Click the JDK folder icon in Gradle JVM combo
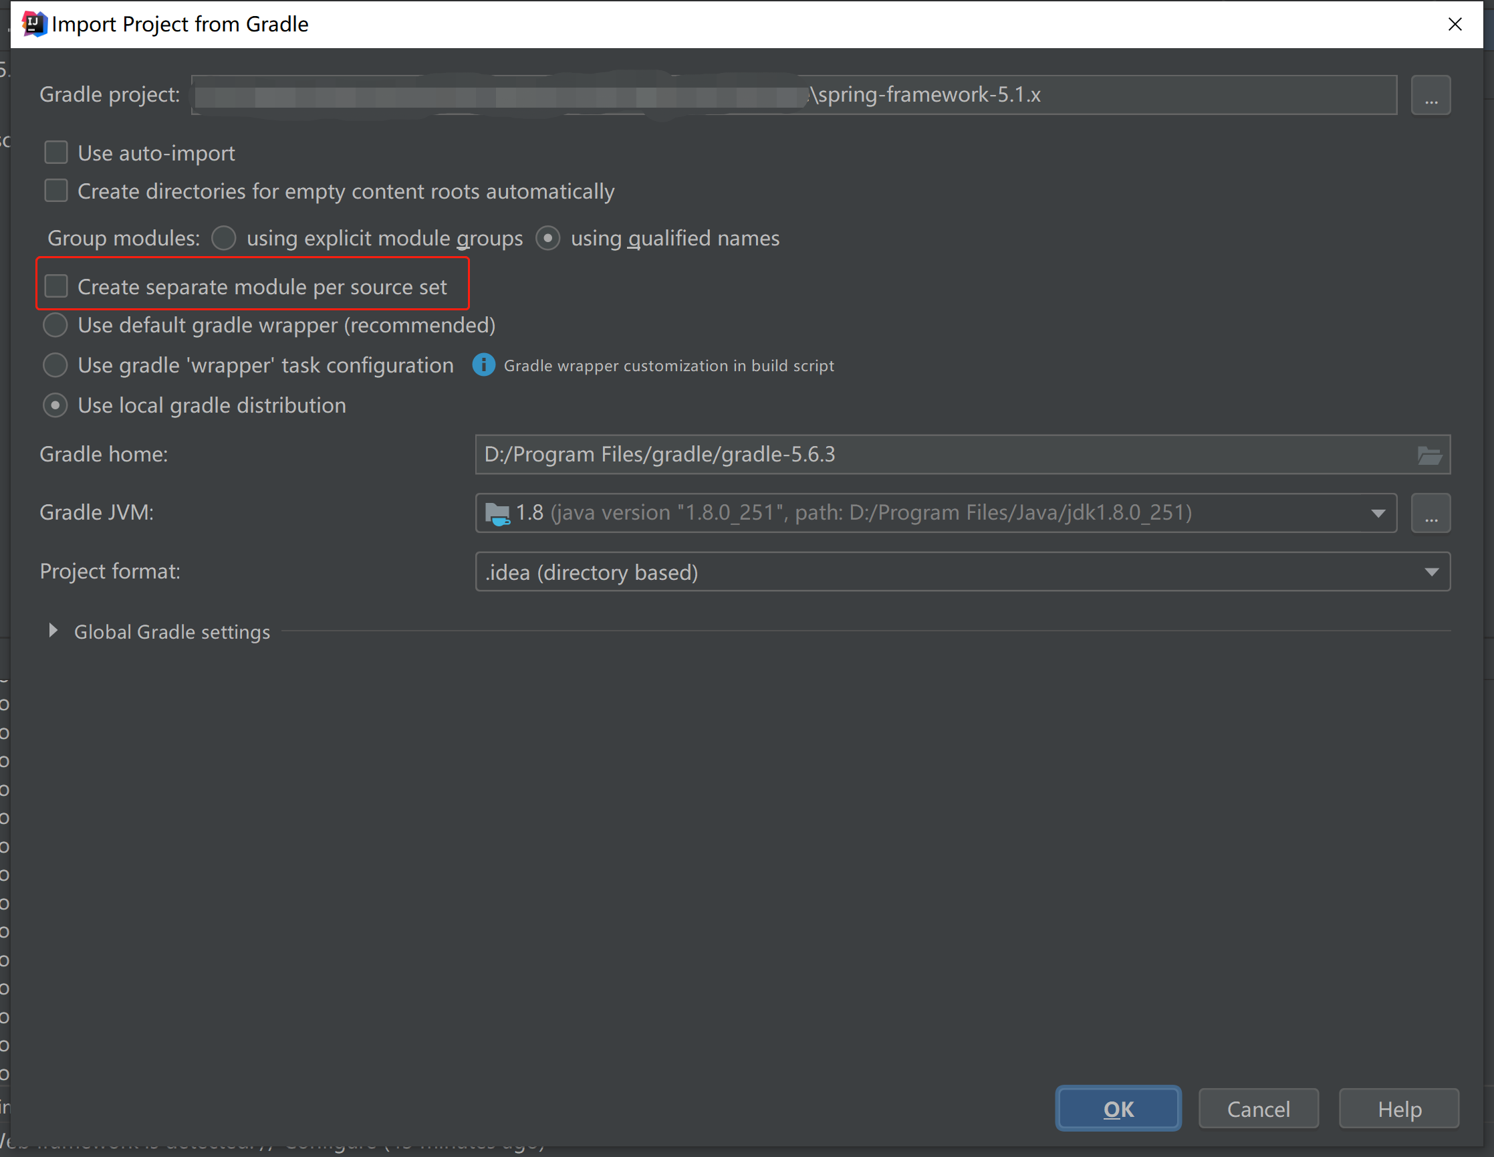1494x1157 pixels. point(497,513)
